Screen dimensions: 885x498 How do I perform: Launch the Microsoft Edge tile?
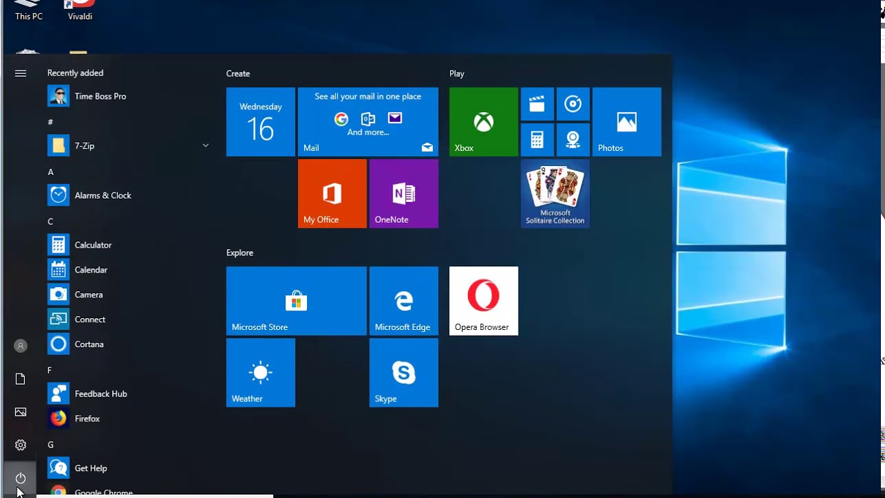click(404, 301)
